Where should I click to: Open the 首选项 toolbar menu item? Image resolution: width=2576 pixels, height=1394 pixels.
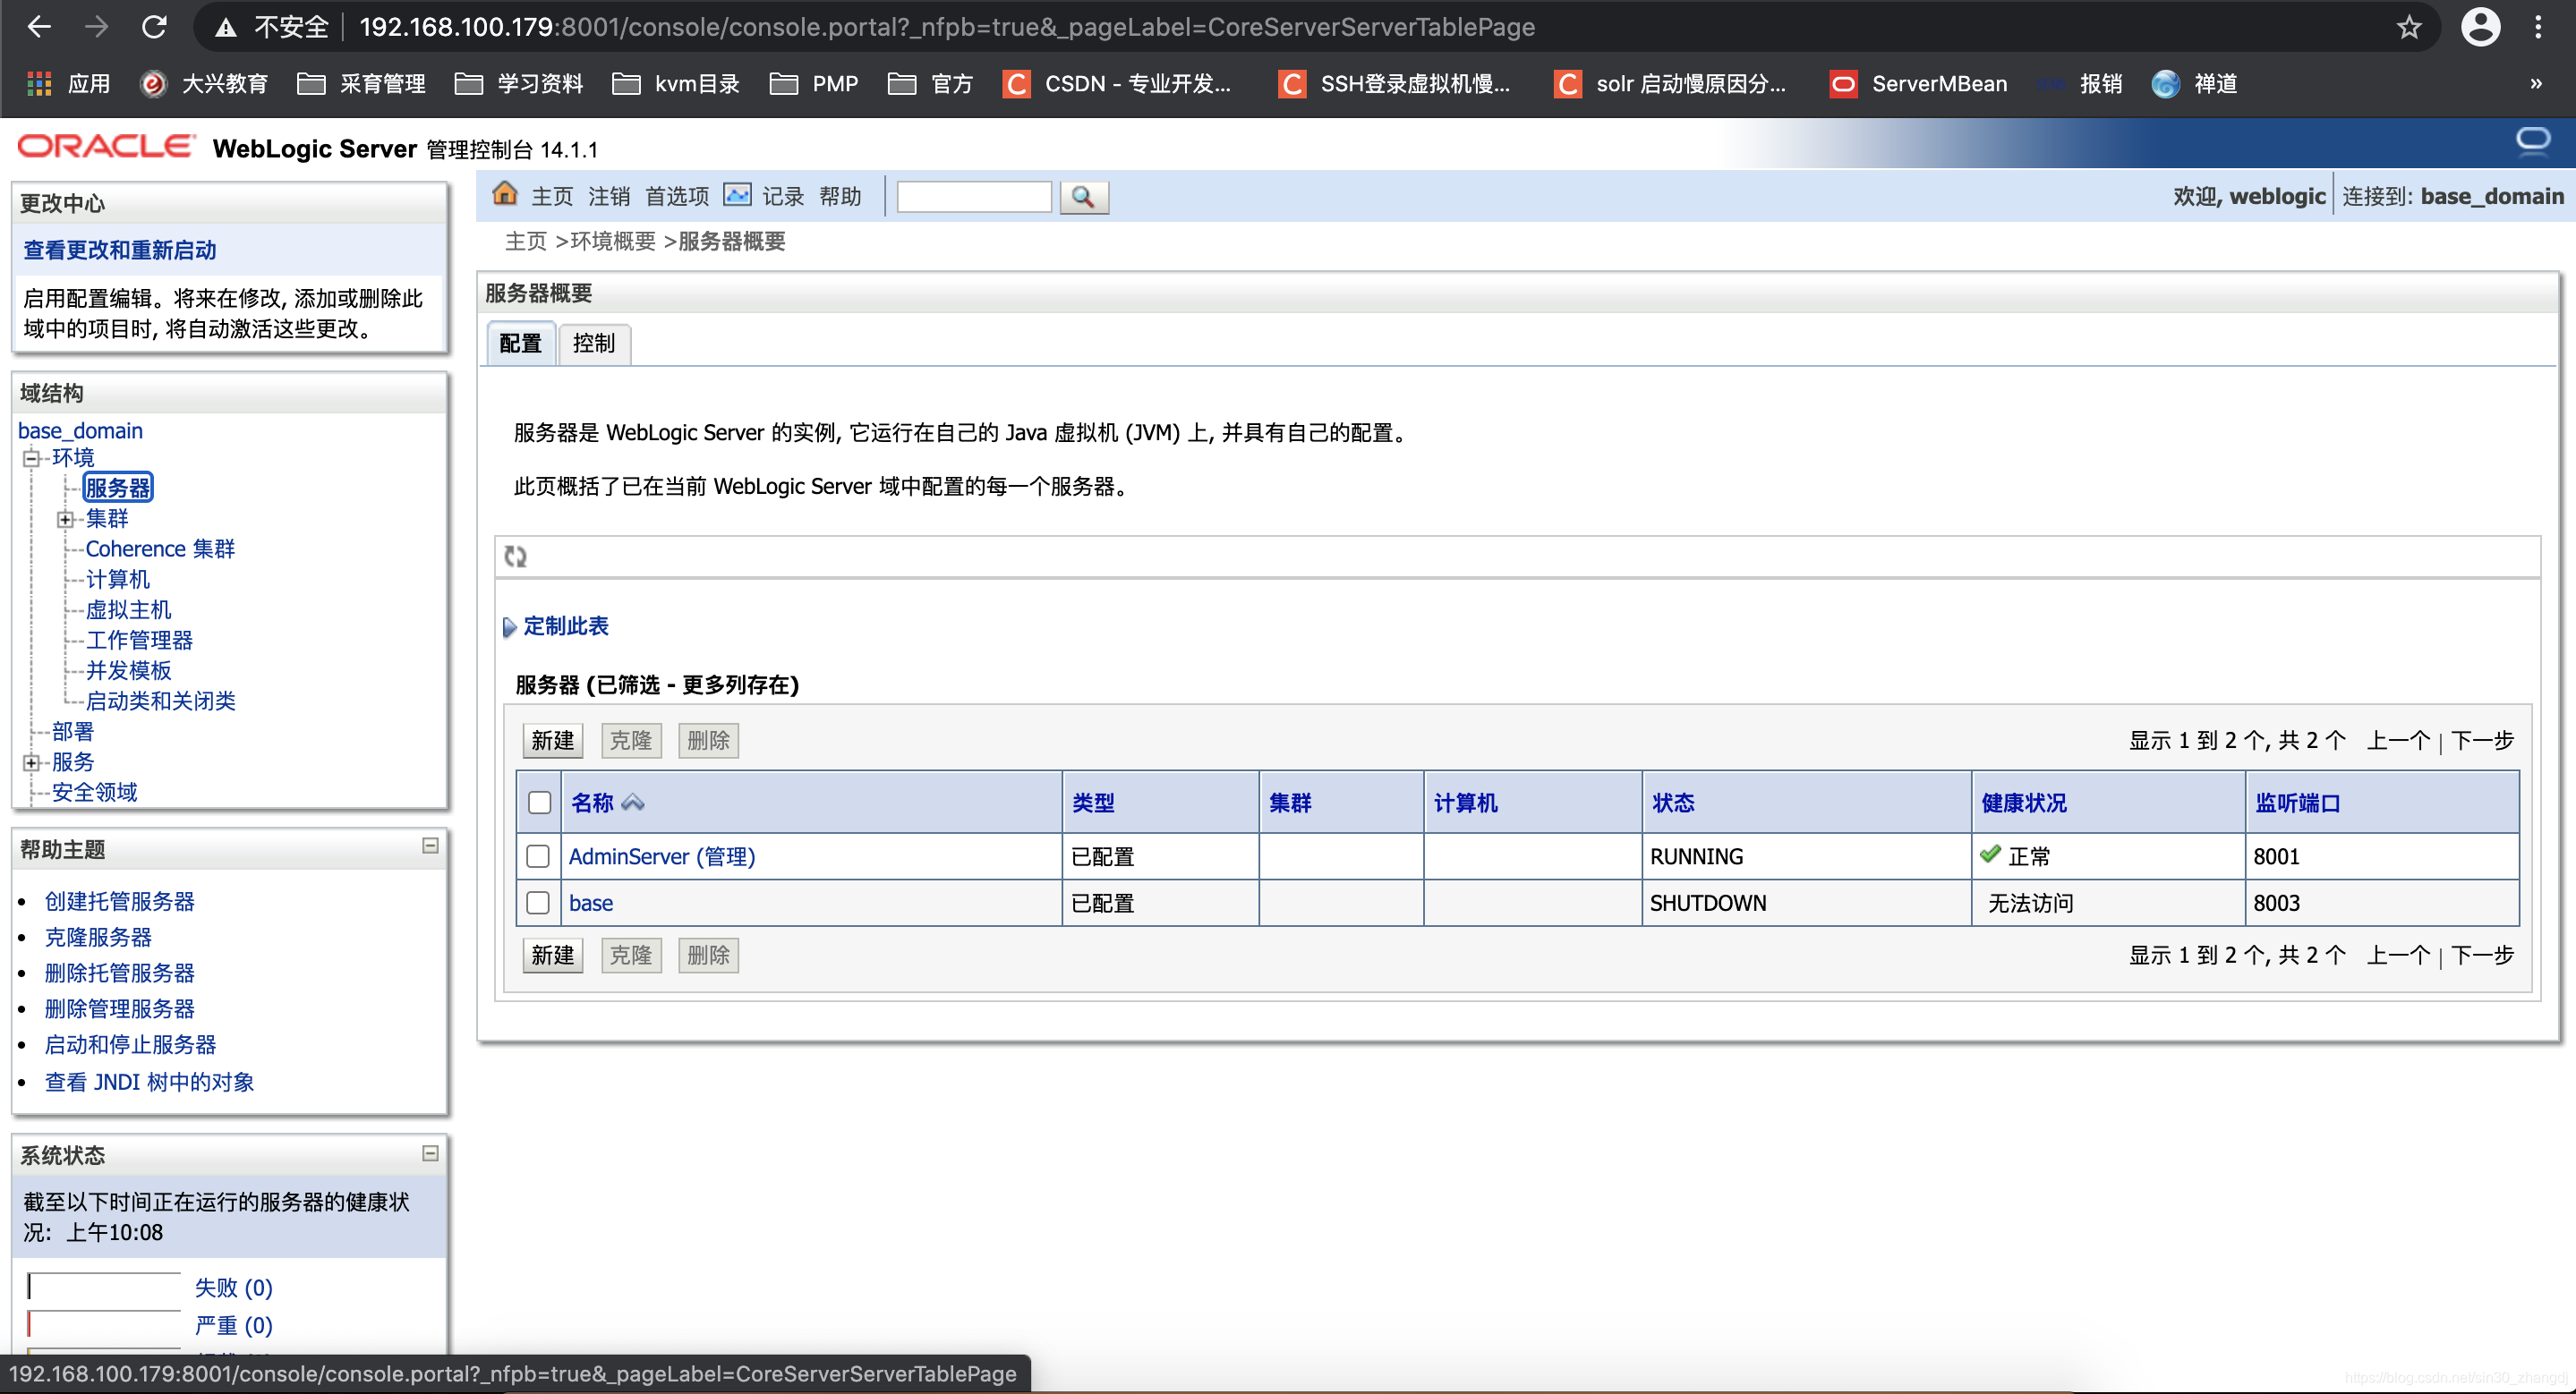tap(676, 197)
